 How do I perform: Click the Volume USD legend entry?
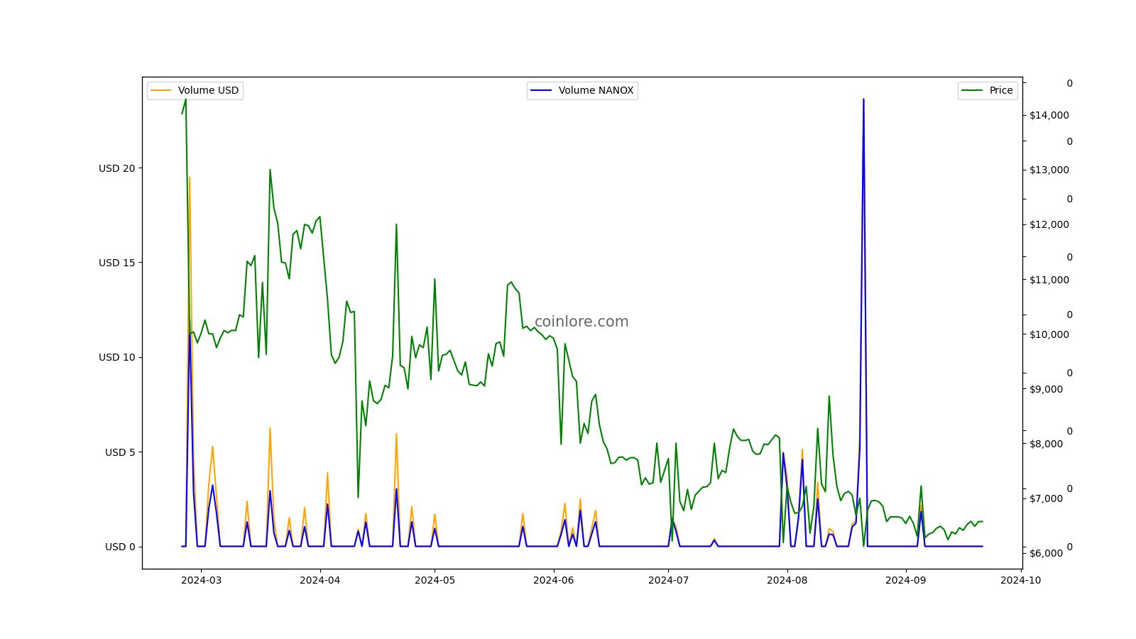[x=195, y=90]
